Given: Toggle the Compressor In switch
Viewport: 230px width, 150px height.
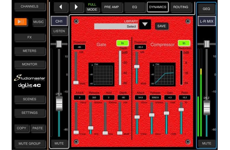Looking at the screenshot, I should pyautogui.click(x=184, y=43).
